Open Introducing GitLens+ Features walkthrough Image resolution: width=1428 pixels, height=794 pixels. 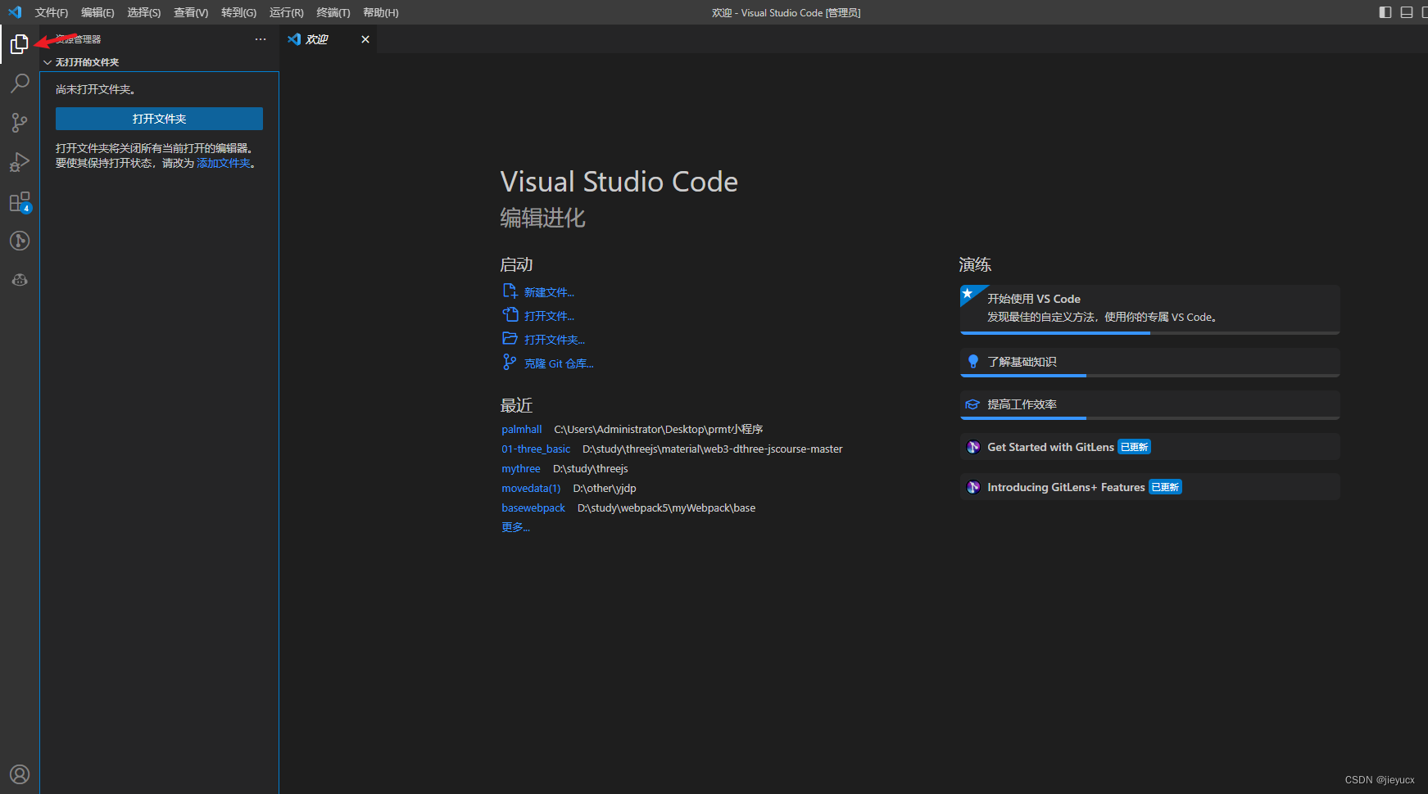pos(1149,487)
